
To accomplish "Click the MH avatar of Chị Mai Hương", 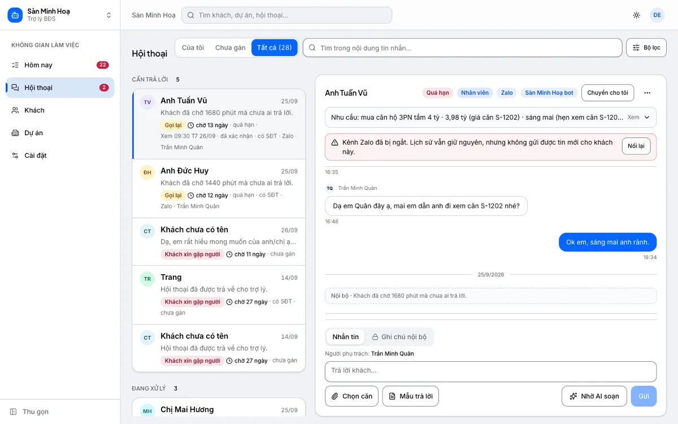I will pos(147,411).
